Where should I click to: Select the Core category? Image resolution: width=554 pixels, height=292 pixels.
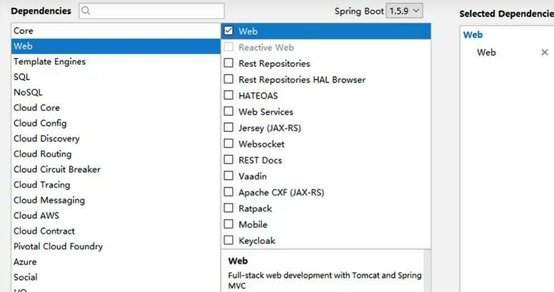pyautogui.click(x=116, y=31)
